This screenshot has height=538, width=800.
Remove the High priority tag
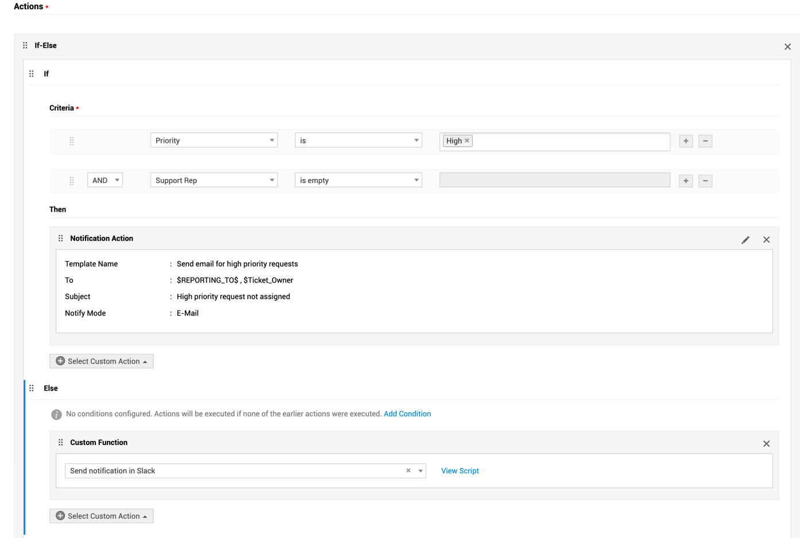467,141
